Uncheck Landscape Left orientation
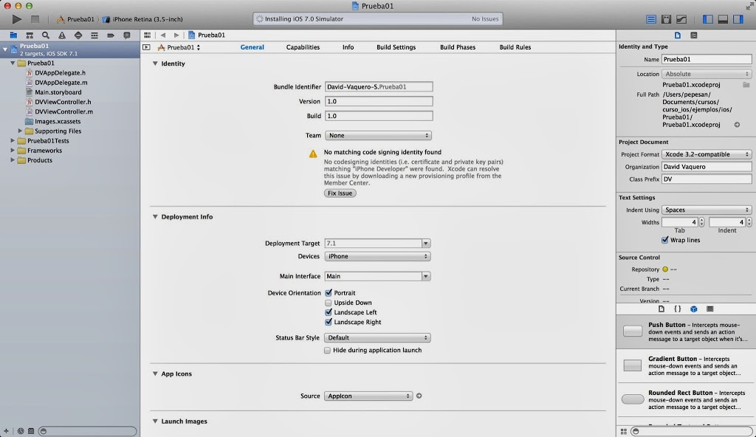Image resolution: width=756 pixels, height=437 pixels. point(329,312)
